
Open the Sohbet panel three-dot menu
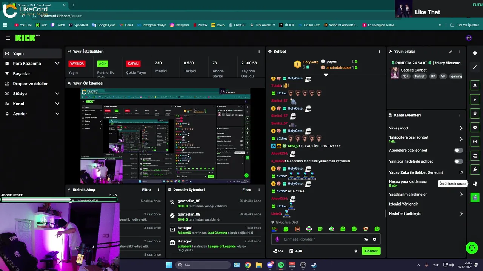tap(380, 52)
